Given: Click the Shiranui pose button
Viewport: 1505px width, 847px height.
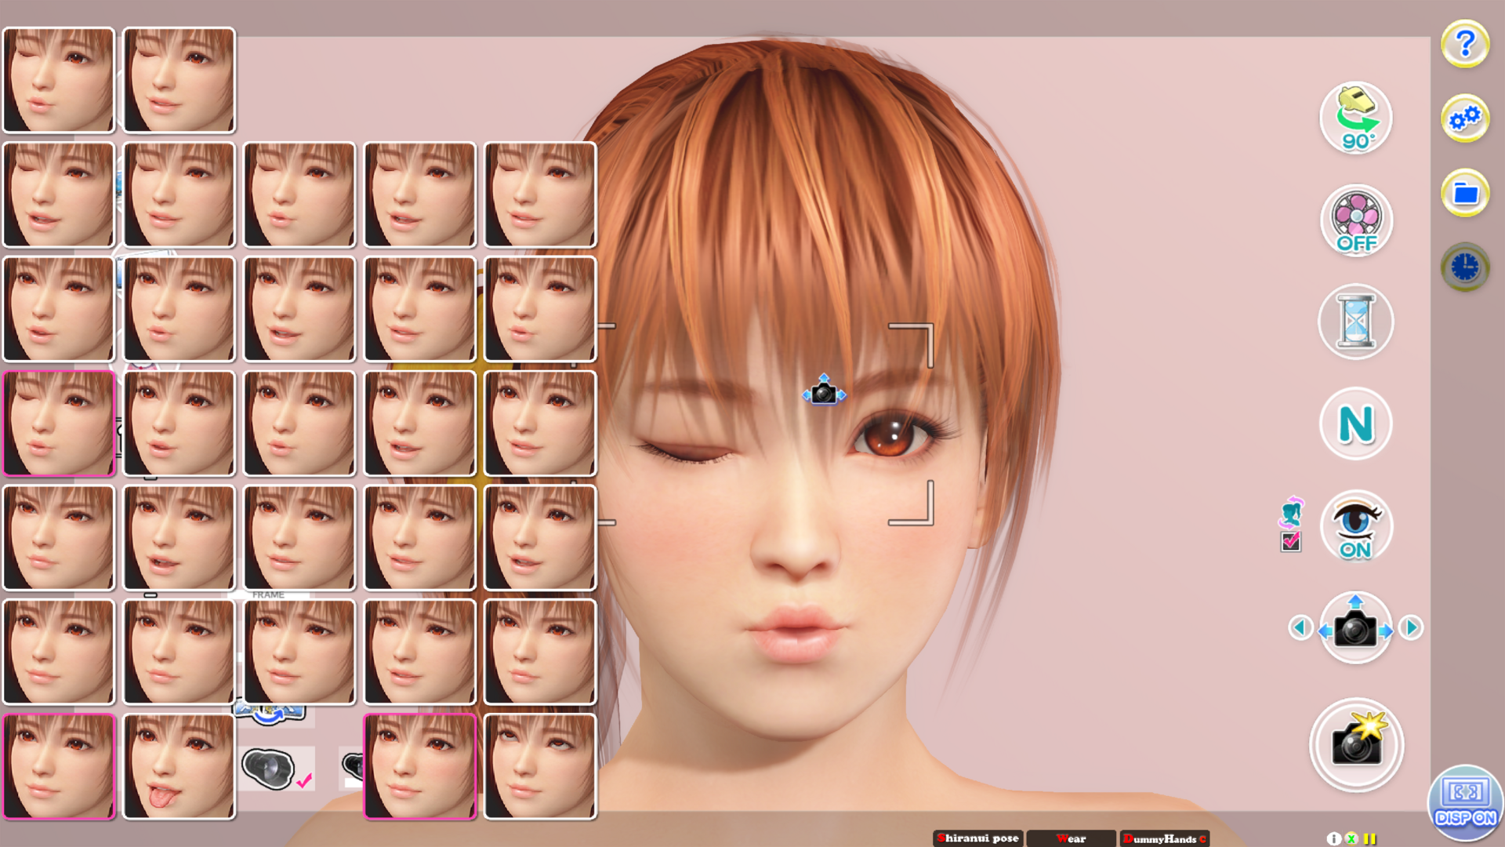Looking at the screenshot, I should point(978,838).
